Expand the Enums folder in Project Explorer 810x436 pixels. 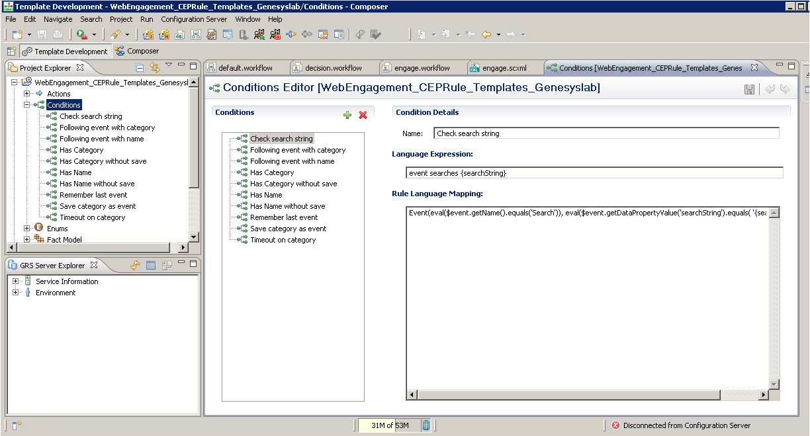pyautogui.click(x=27, y=229)
